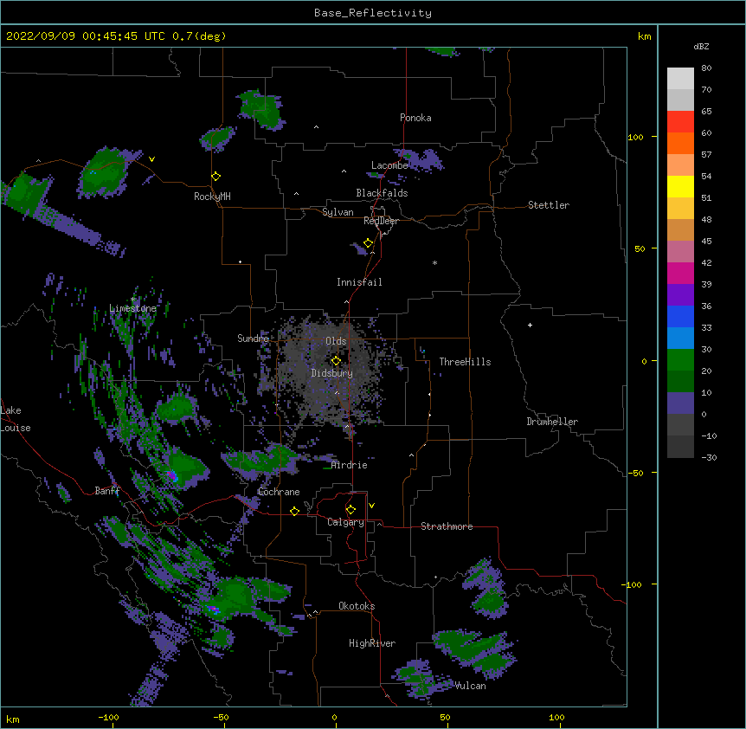The image size is (746, 729).
Task: Select the red 60-65 dBZ legend swatch
Action: coord(680,122)
